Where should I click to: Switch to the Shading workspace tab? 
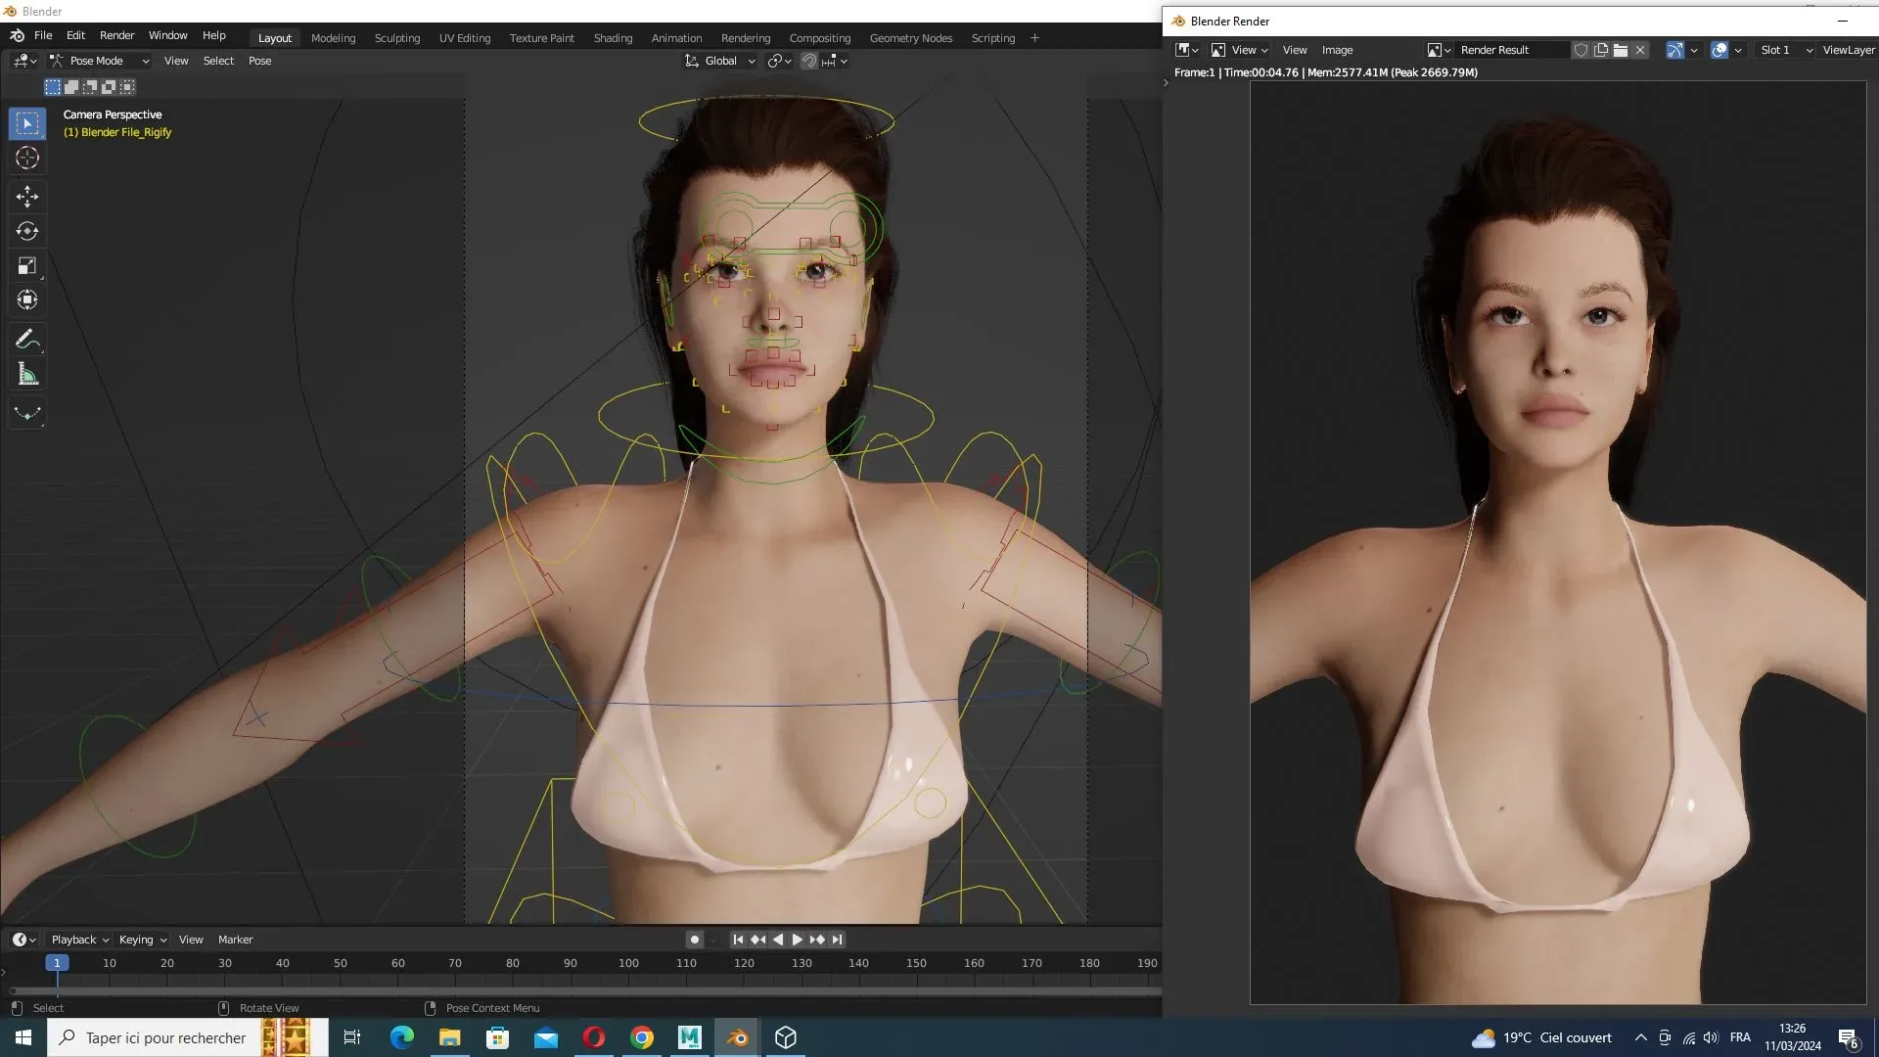[613, 38]
